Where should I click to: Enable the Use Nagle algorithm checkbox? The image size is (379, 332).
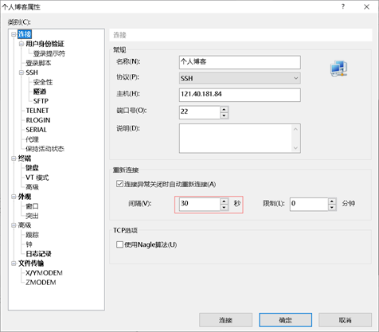[119, 244]
